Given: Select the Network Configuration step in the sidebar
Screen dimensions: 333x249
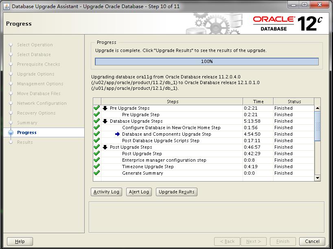Looking at the screenshot, I should (x=42, y=104).
